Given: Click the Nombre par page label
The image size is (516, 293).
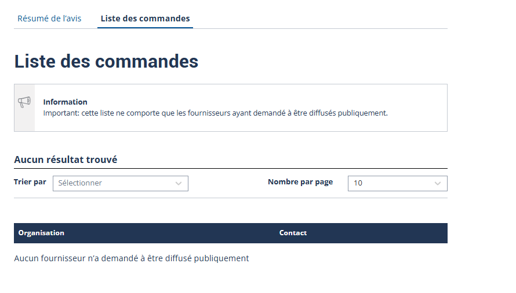Looking at the screenshot, I should pyautogui.click(x=300, y=182).
